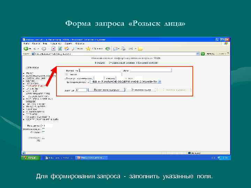The width and height of the screenshot is (251, 188).
Task: Open the ПАСПОРТ sidebar link
Action: click(32, 84)
